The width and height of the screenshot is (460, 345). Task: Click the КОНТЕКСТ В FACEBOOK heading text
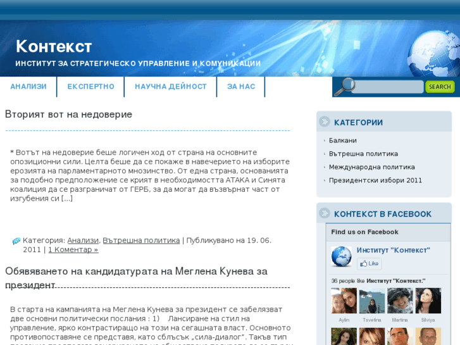(x=383, y=214)
